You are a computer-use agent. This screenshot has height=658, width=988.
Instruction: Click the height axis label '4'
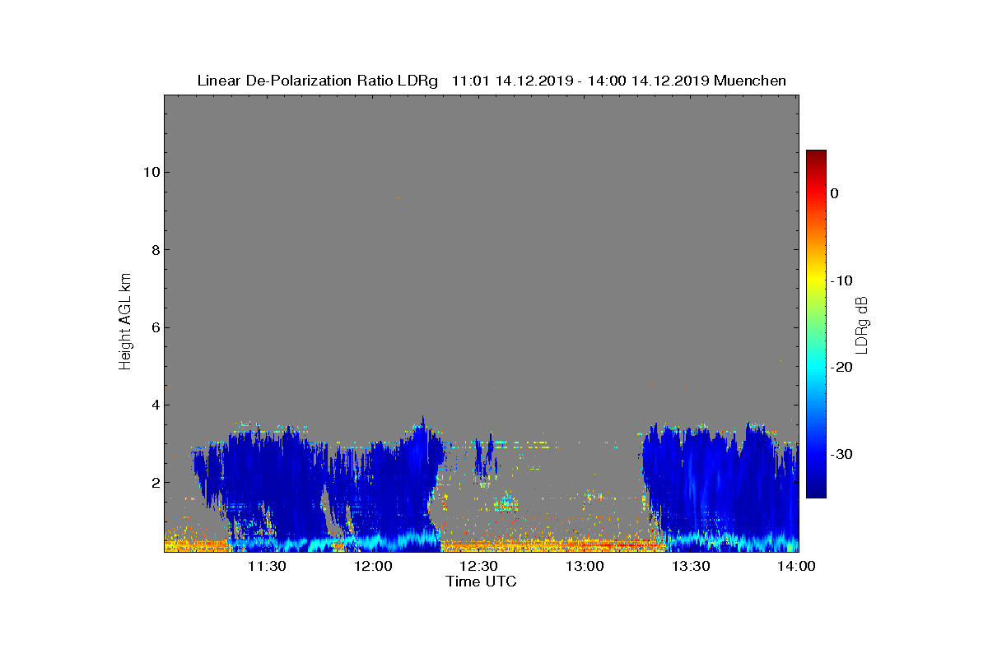(154, 405)
